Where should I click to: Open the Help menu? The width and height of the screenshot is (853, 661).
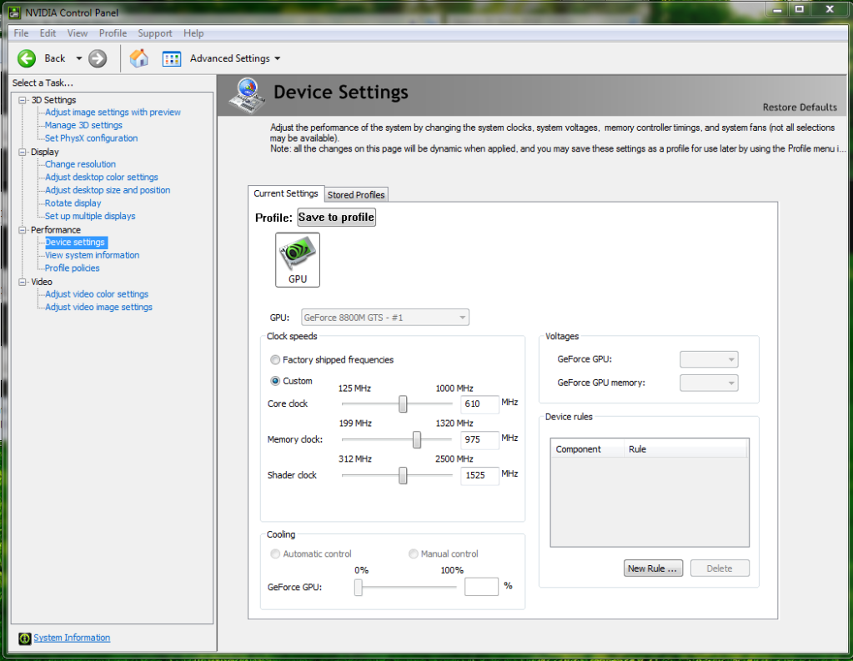[x=193, y=33]
